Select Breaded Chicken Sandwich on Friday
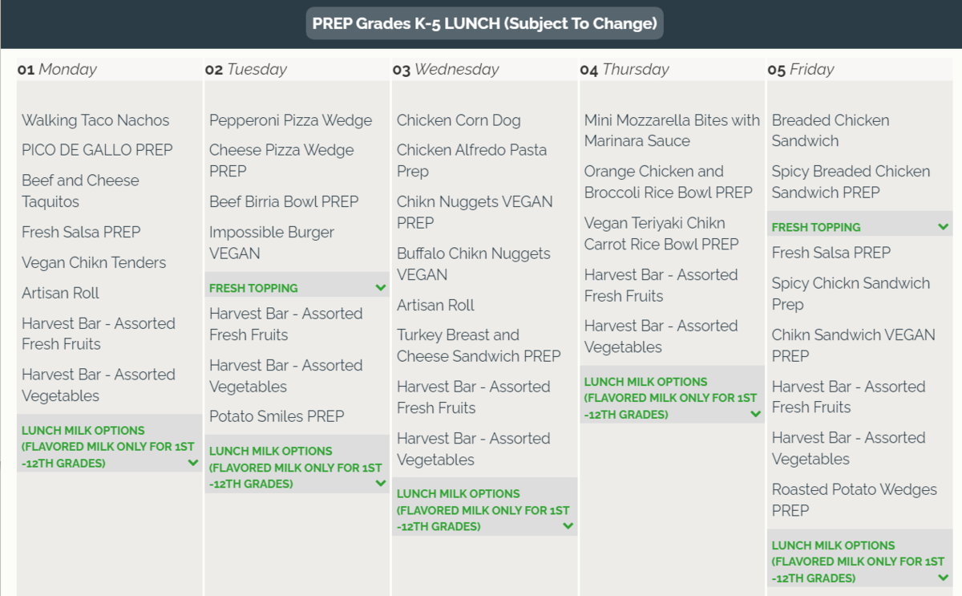 (x=830, y=130)
